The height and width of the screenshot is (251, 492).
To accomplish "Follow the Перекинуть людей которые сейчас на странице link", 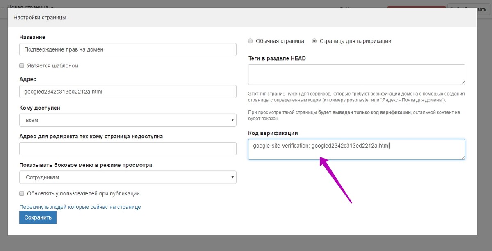I will 80,207.
